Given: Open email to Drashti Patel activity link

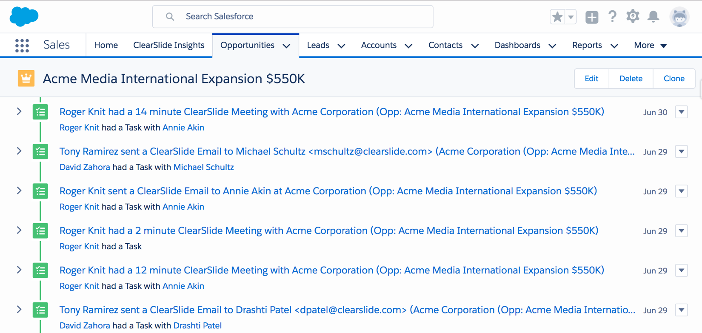Looking at the screenshot, I should (x=348, y=310).
